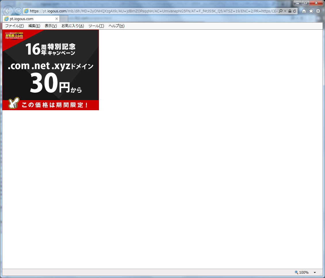
Task: Go back with the Back arrow button
Action: (x=8, y=11)
